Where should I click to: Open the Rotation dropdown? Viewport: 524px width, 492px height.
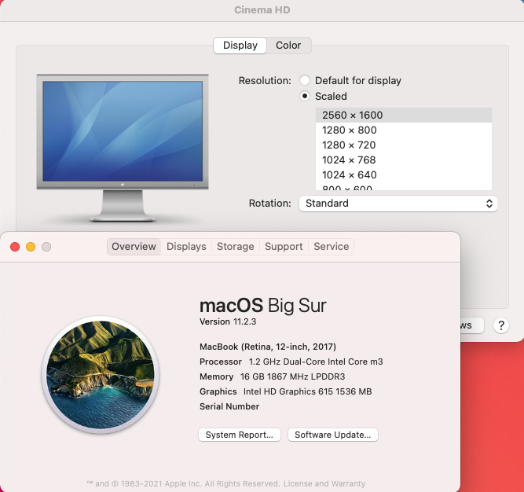[398, 204]
